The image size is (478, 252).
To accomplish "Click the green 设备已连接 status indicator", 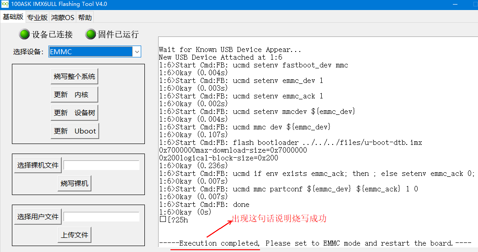I will (x=24, y=34).
